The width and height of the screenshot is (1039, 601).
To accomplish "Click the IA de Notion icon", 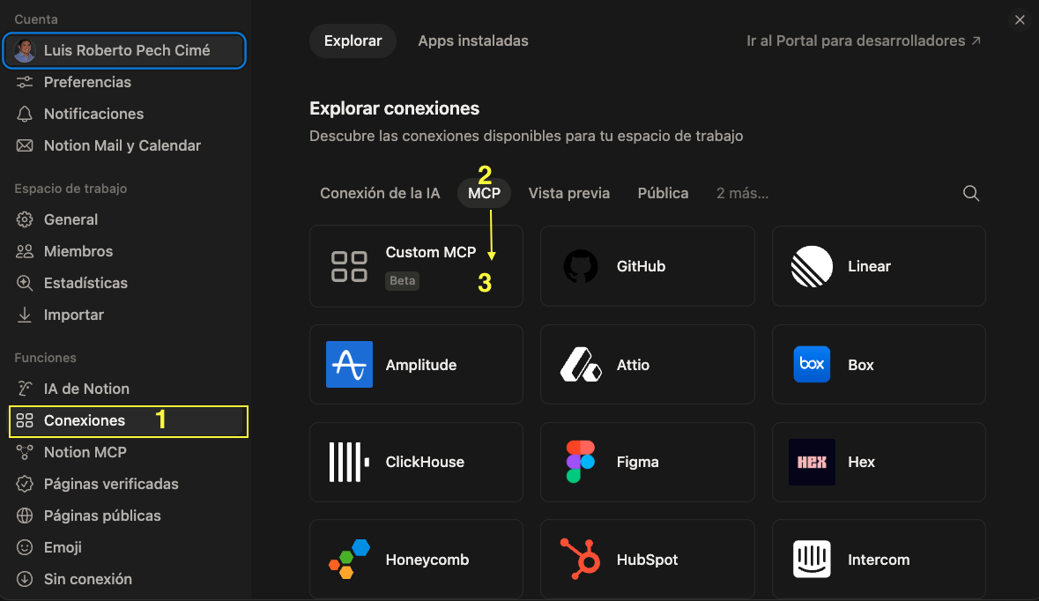I will [x=25, y=389].
